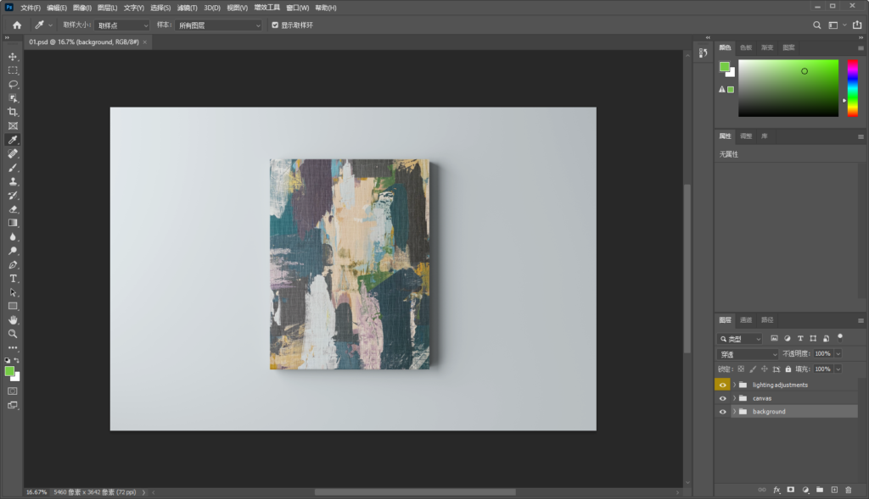
Task: Open the layer fill dropdown arrow
Action: [x=838, y=369]
